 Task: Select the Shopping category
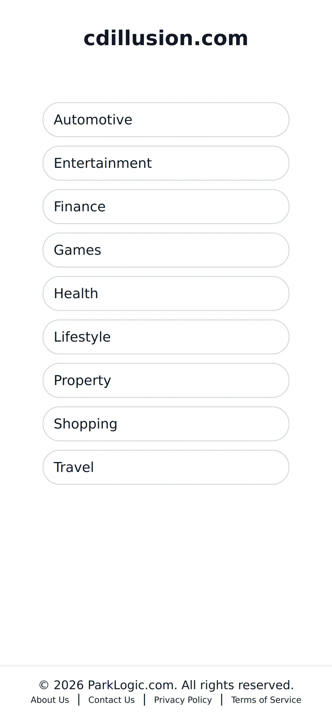(166, 424)
